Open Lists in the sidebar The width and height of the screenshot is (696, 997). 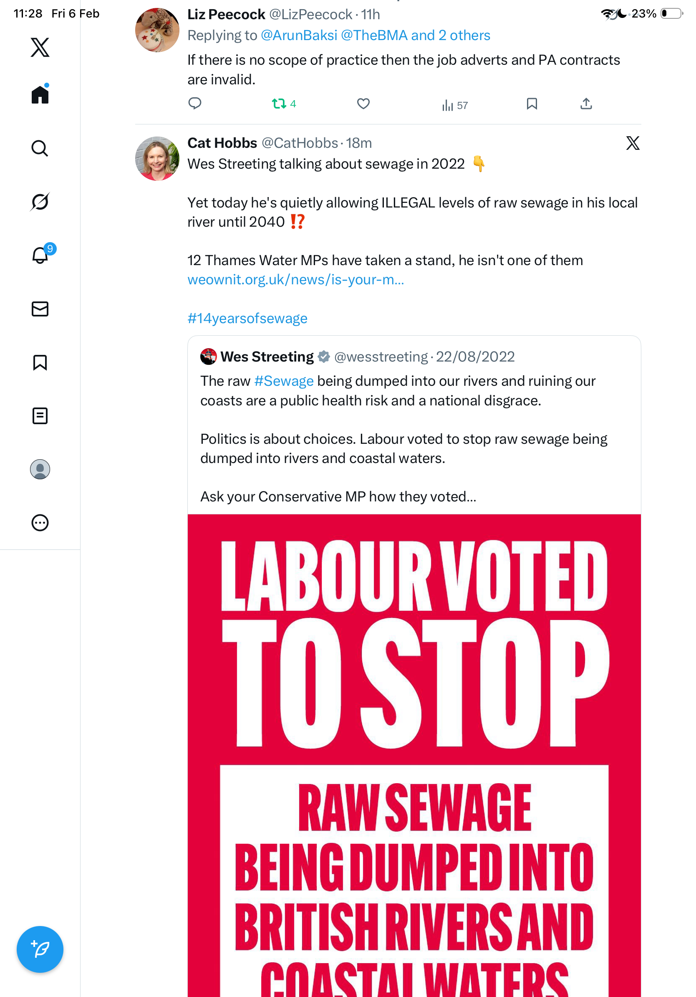coord(40,416)
